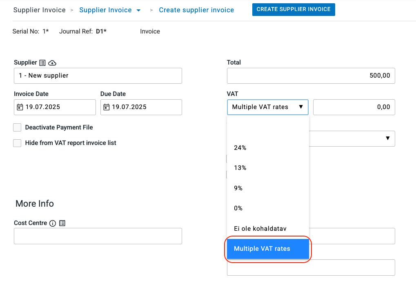Select 24% VAT rate option
416x281 pixels.
[x=240, y=148]
